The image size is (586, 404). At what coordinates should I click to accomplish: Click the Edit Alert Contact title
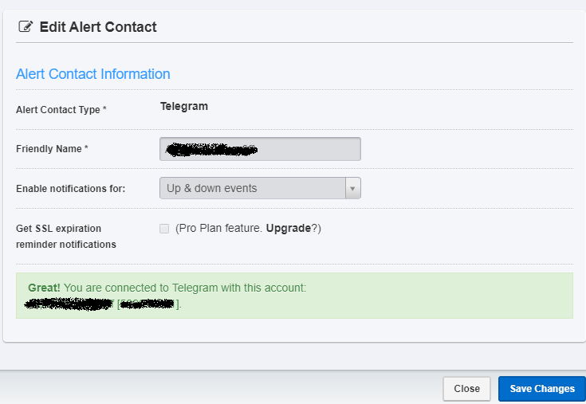pos(98,27)
